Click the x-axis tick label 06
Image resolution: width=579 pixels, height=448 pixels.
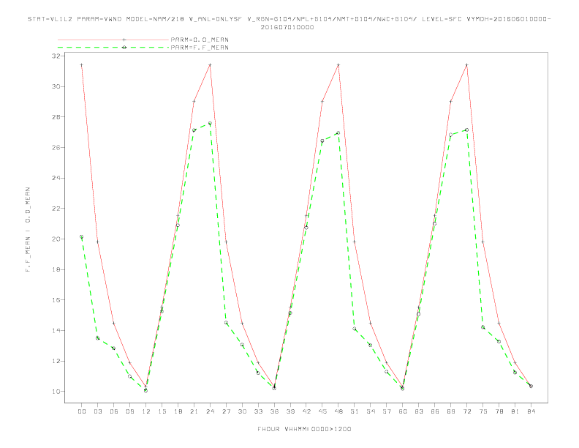[x=114, y=411]
